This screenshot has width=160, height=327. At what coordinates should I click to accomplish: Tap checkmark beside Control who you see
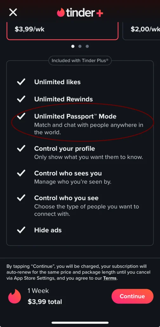coord(21,198)
